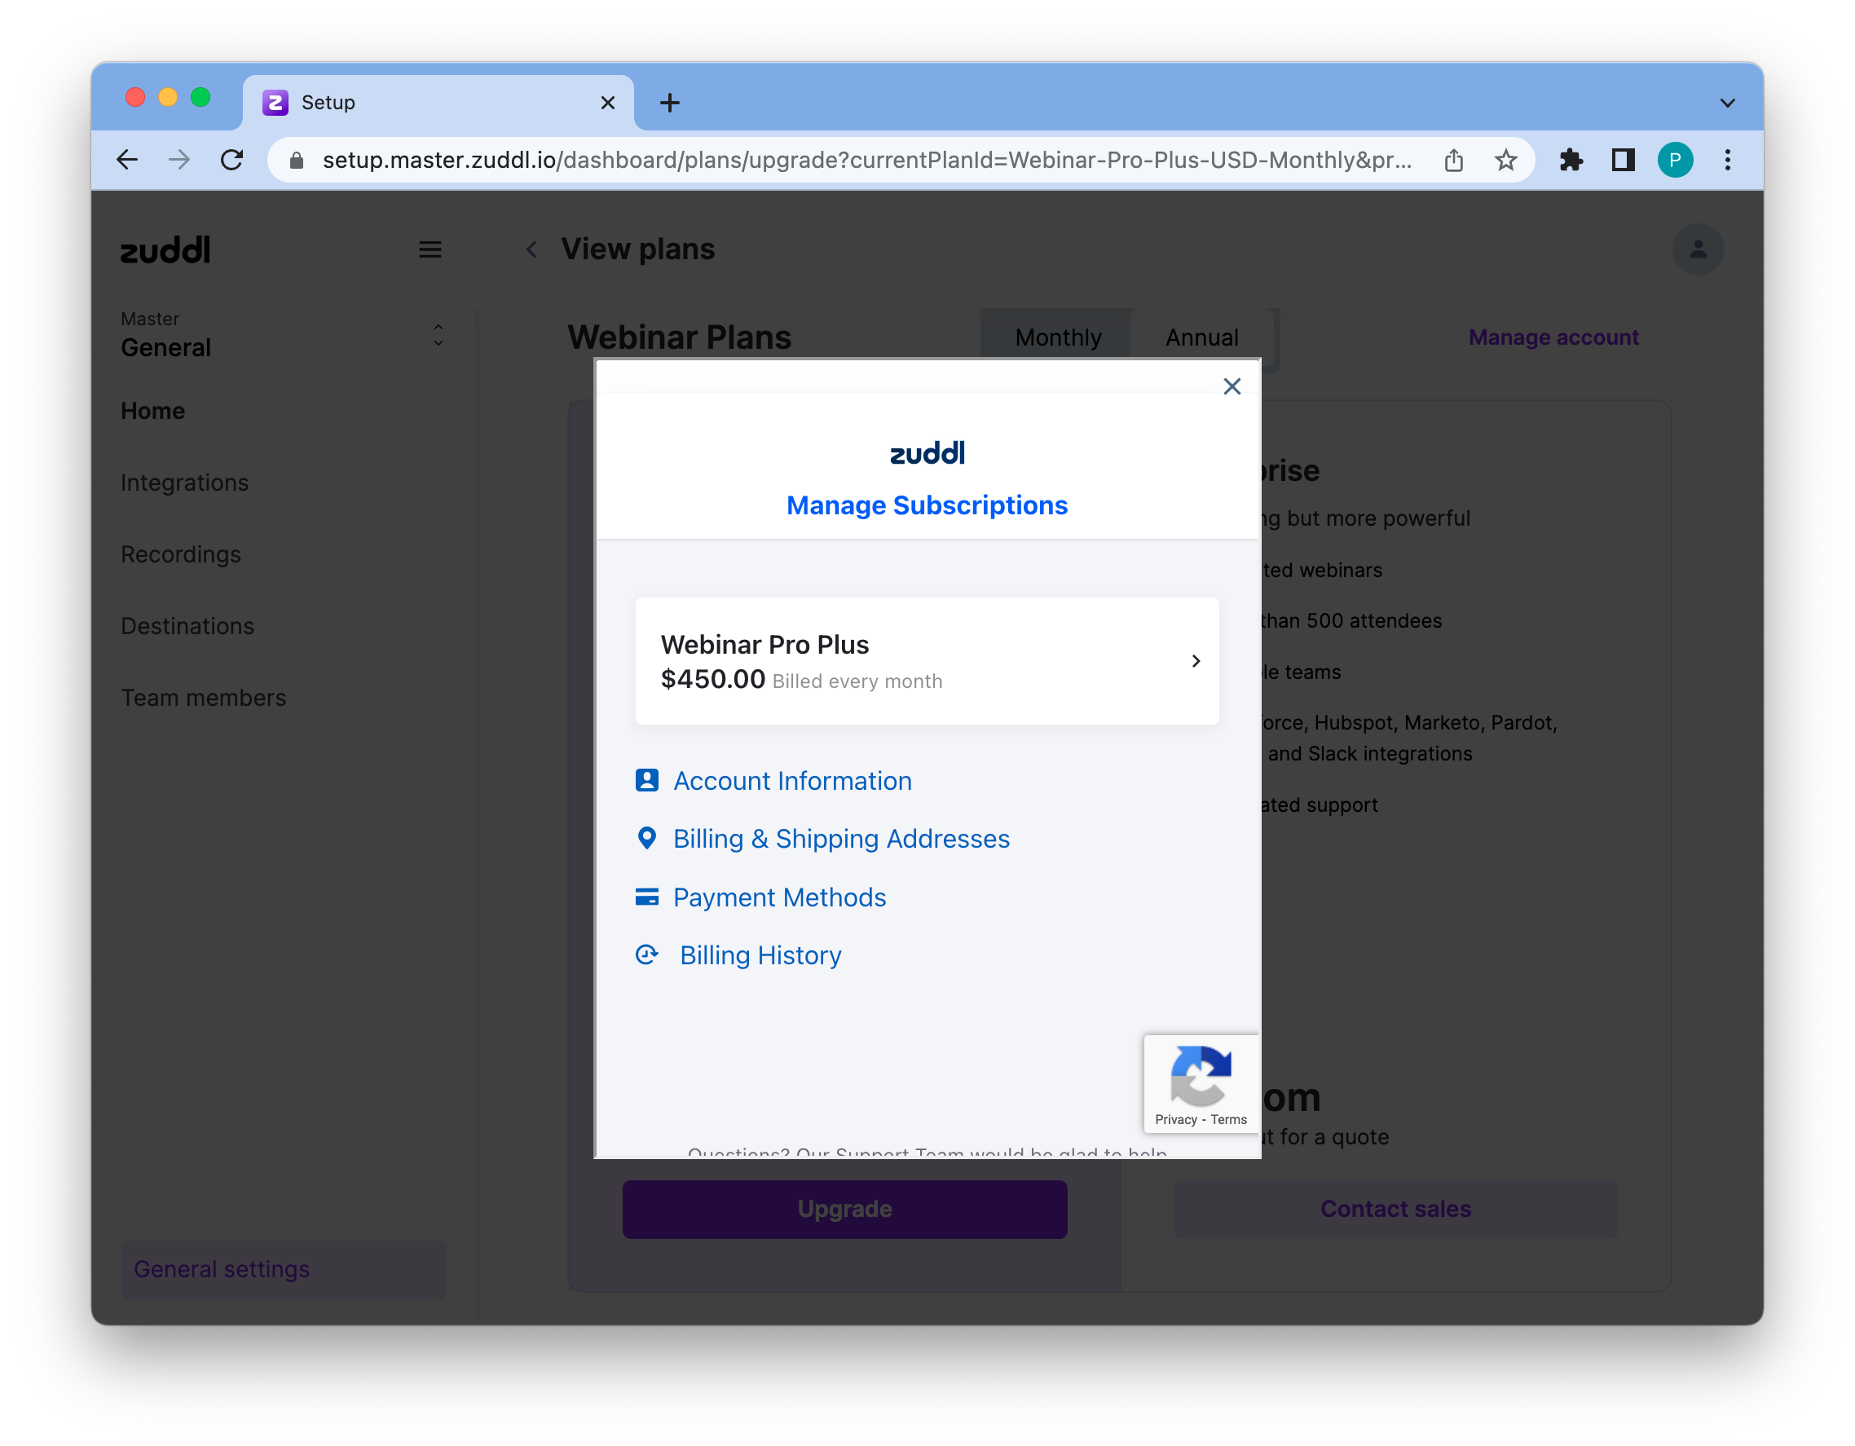Click the Billing History clock icon
Viewport: 1855px width, 1446px height.
coord(647,955)
